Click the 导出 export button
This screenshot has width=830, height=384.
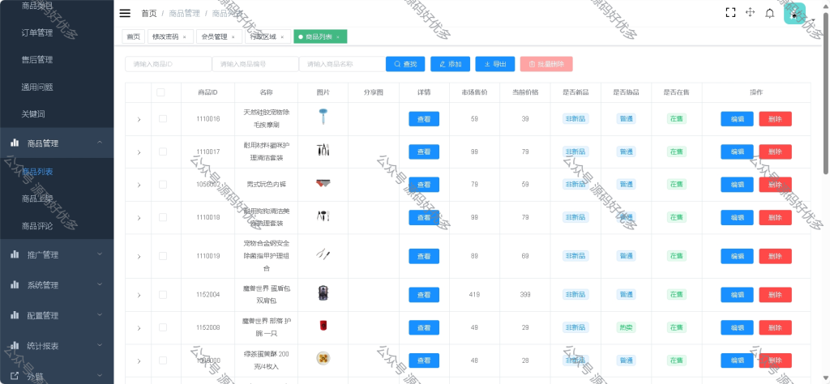pos(495,64)
